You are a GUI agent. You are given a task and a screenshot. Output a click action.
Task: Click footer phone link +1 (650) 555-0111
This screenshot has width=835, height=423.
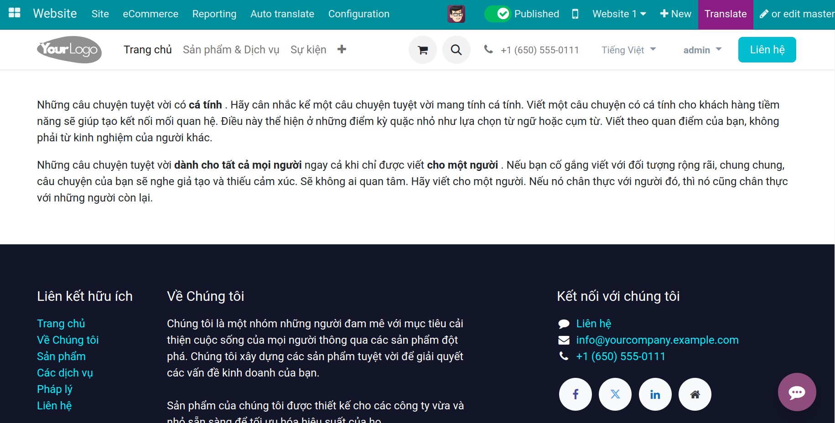(x=621, y=356)
